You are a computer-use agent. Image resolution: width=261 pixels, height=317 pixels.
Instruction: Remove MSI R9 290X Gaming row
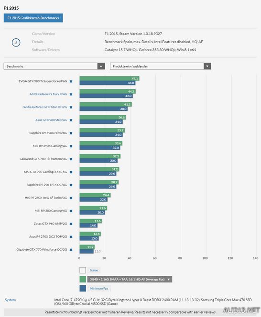[x=71, y=146]
